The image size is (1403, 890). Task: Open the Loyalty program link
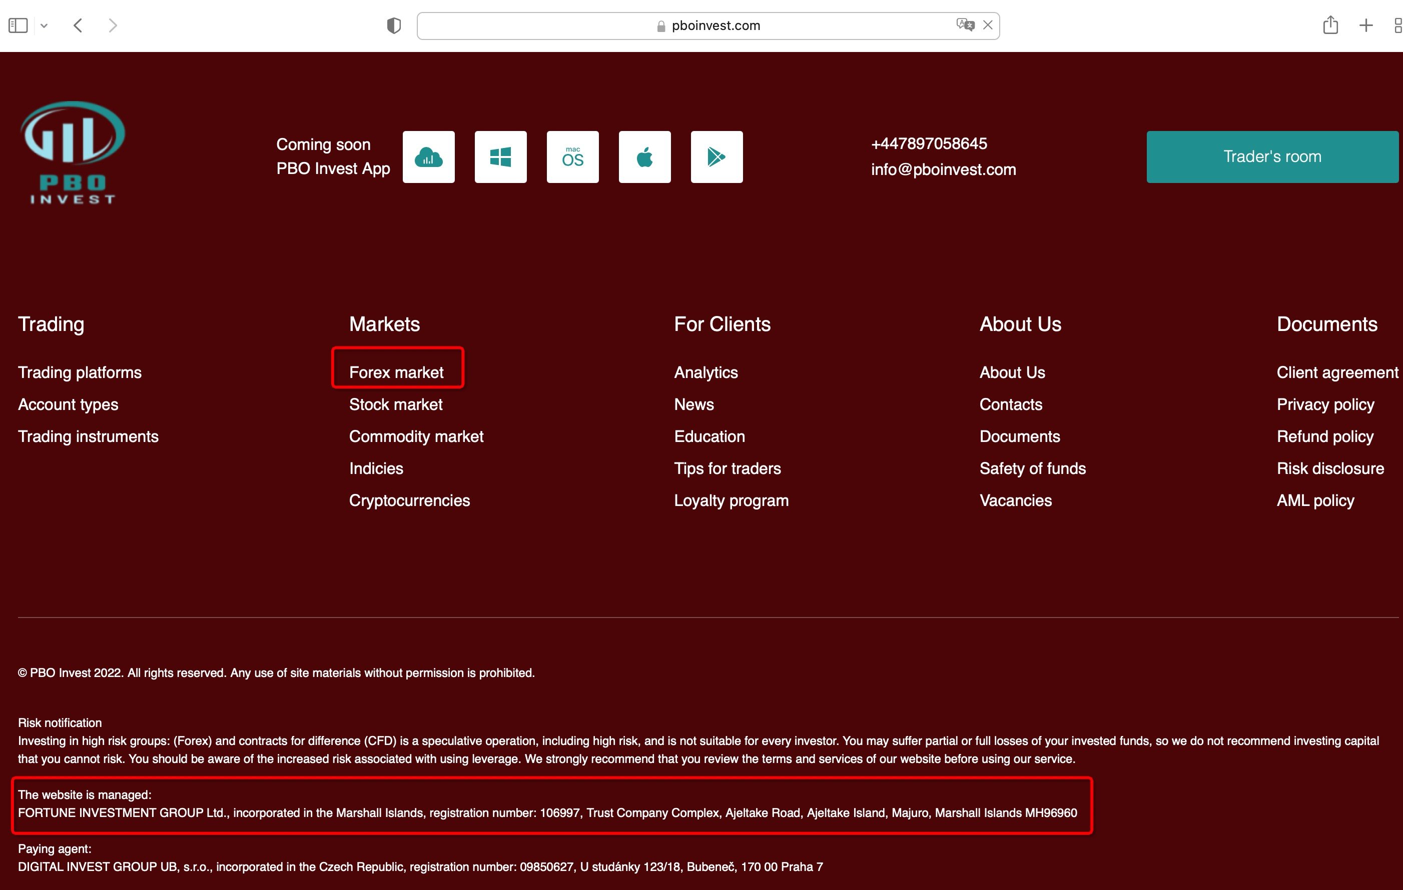click(731, 500)
